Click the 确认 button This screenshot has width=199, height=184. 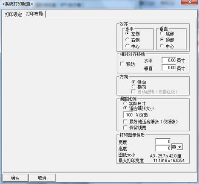(15, 178)
